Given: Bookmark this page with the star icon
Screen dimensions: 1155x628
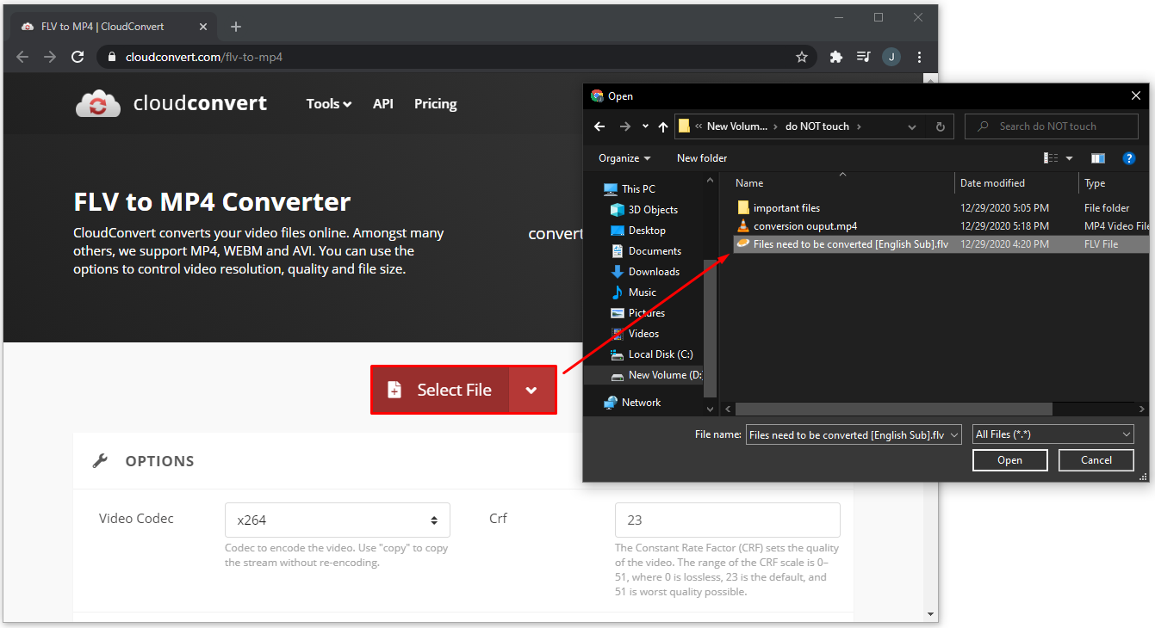Looking at the screenshot, I should [802, 57].
